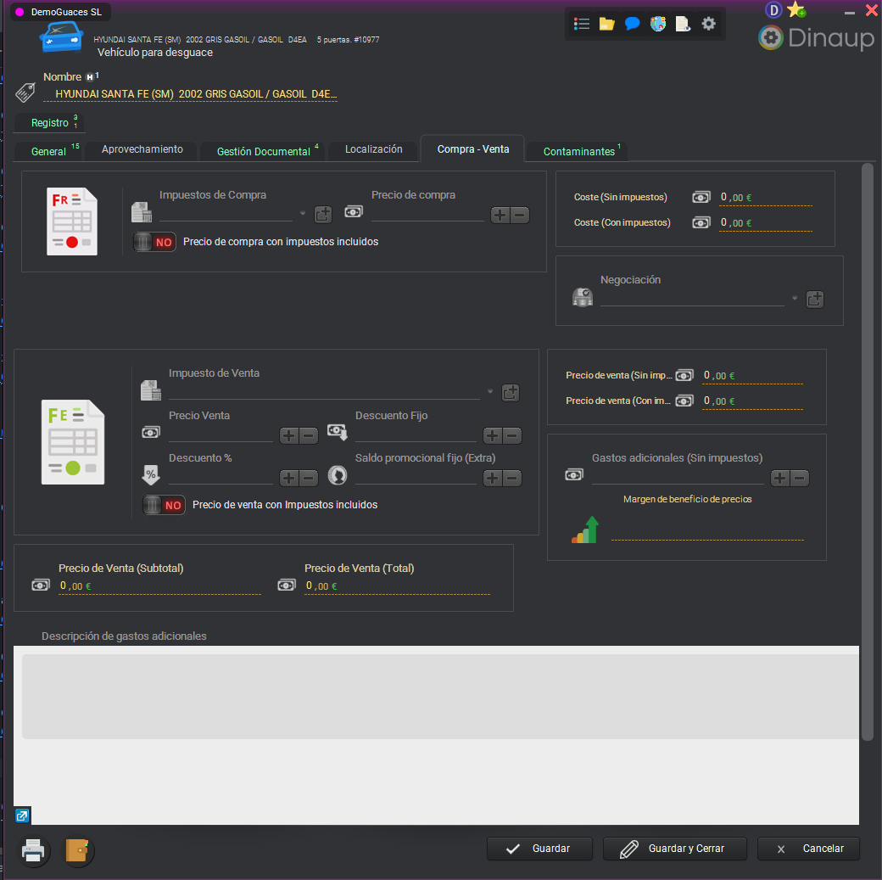Open the yellow folder icon in toolbar
Viewport: 882px width, 880px height.
[x=606, y=24]
